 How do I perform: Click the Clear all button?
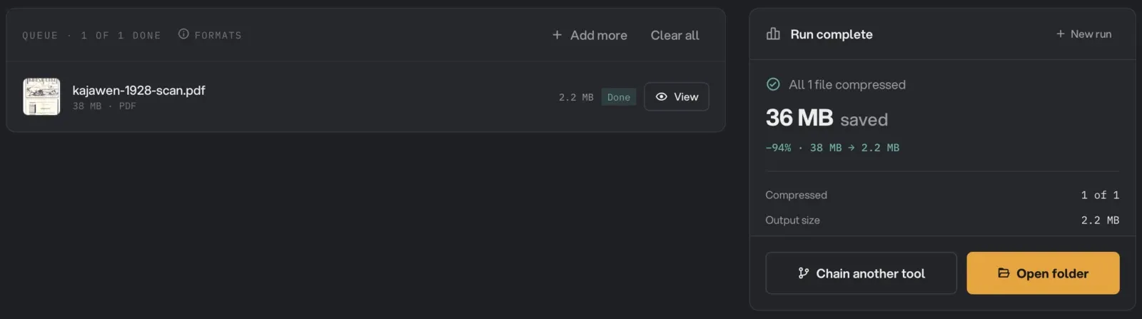click(x=674, y=35)
